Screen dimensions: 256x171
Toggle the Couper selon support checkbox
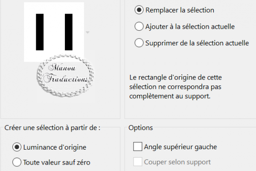(138, 162)
